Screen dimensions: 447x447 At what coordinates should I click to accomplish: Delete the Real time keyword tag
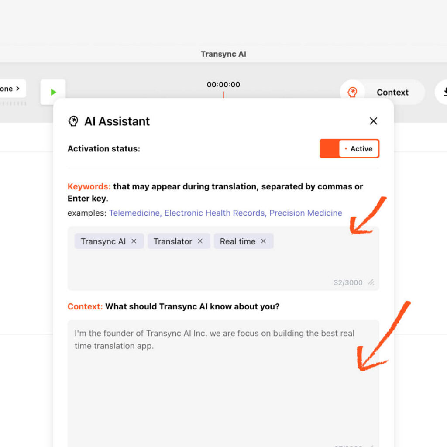coord(263,241)
